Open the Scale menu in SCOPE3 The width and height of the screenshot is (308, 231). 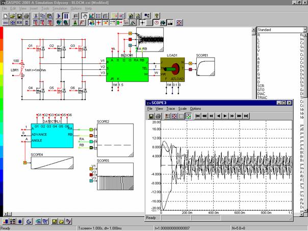pos(182,109)
